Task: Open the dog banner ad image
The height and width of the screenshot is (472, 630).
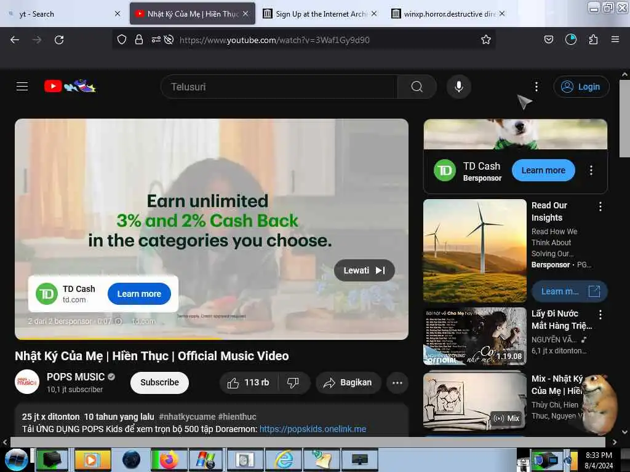Action: [516, 134]
